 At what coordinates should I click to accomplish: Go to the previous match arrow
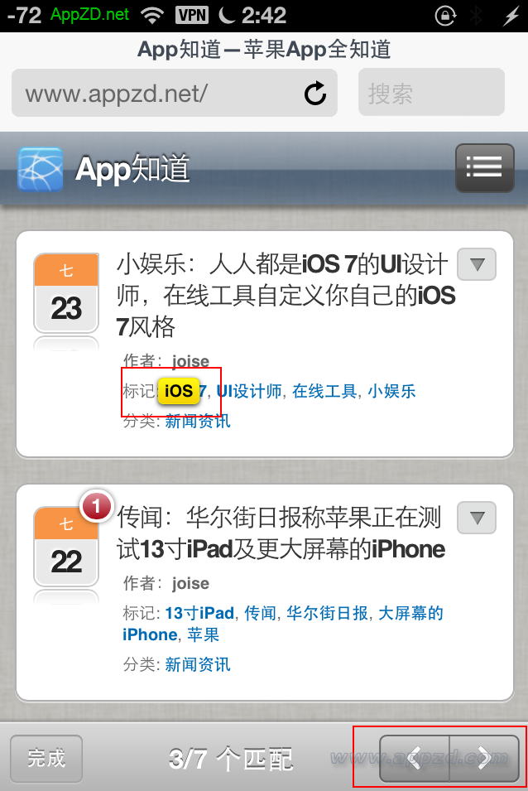414,758
